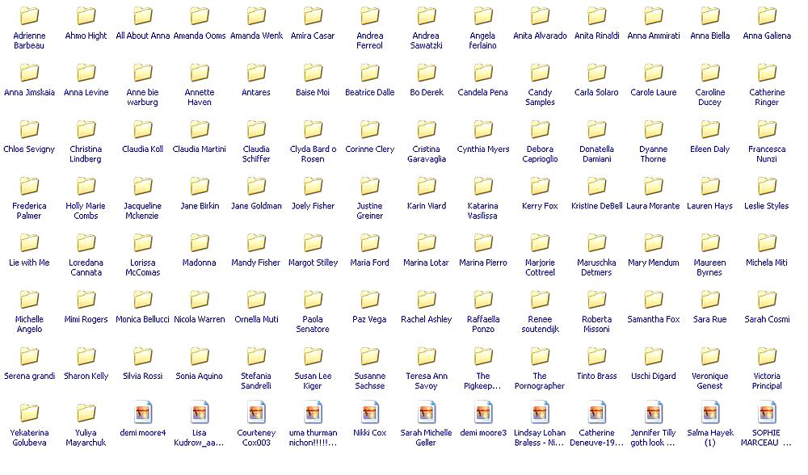Select the Kerry Fox folder
Image resolution: width=808 pixels, height=475 pixels.
pos(540,187)
